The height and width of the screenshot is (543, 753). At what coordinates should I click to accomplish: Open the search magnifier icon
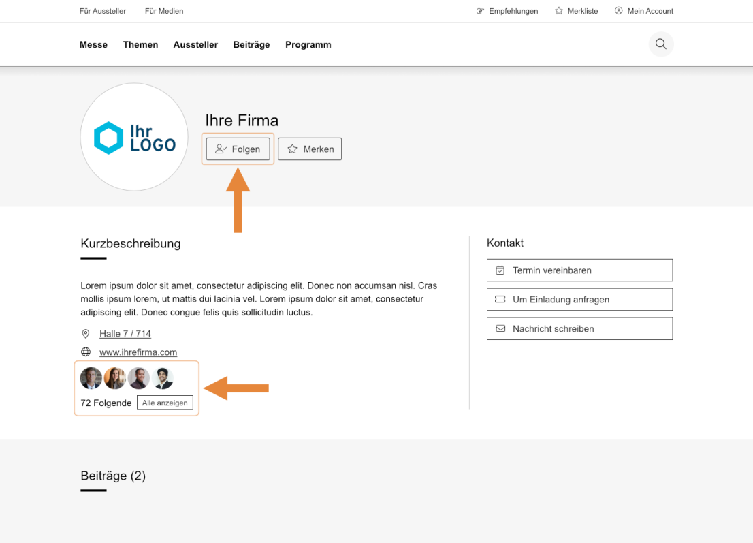tap(660, 44)
